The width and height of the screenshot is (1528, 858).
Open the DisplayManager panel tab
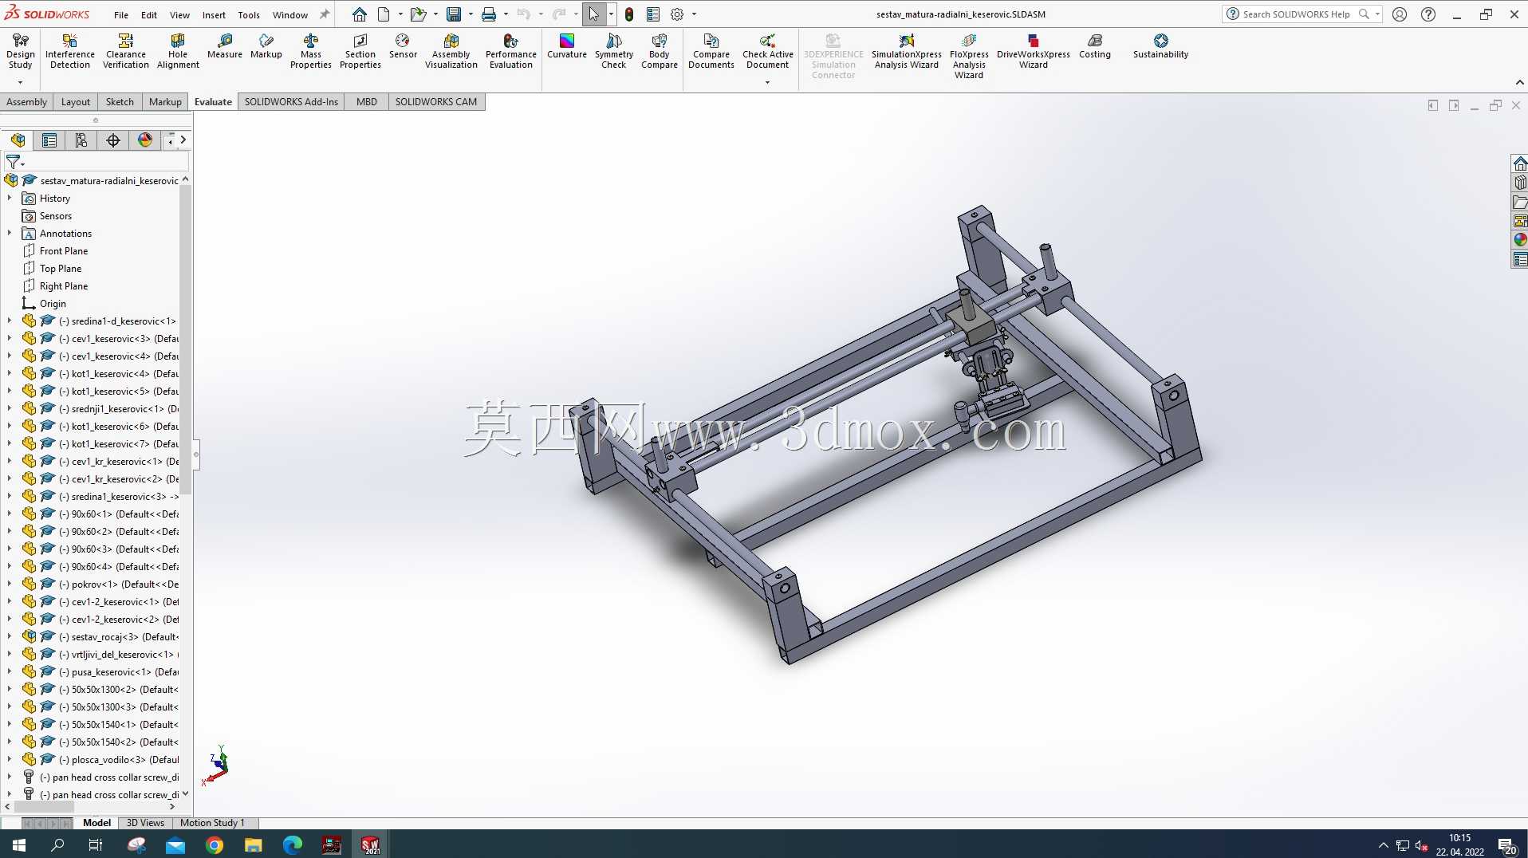click(145, 140)
